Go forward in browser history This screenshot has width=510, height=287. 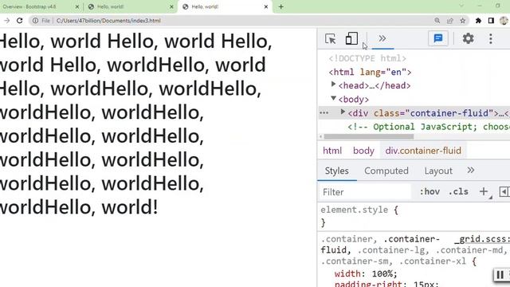tap(6, 21)
